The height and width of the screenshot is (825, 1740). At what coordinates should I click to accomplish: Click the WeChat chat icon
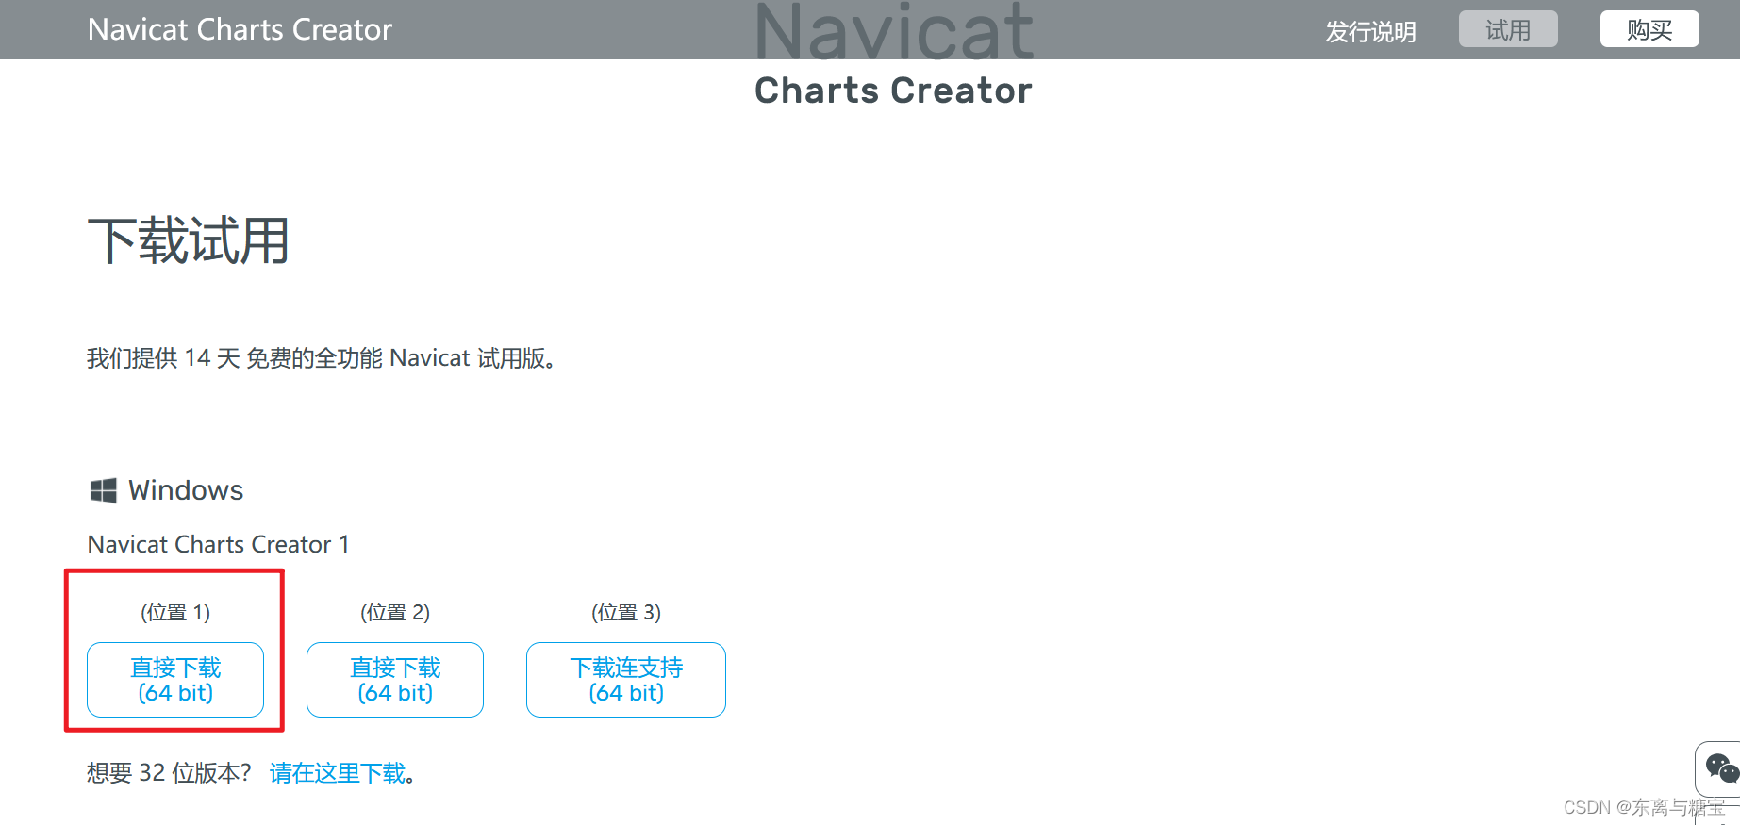[x=1721, y=769]
